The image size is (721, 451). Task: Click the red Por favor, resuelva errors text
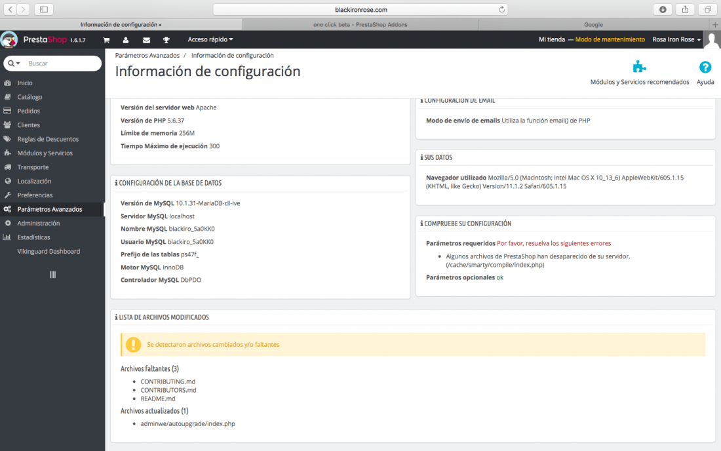(x=554, y=243)
